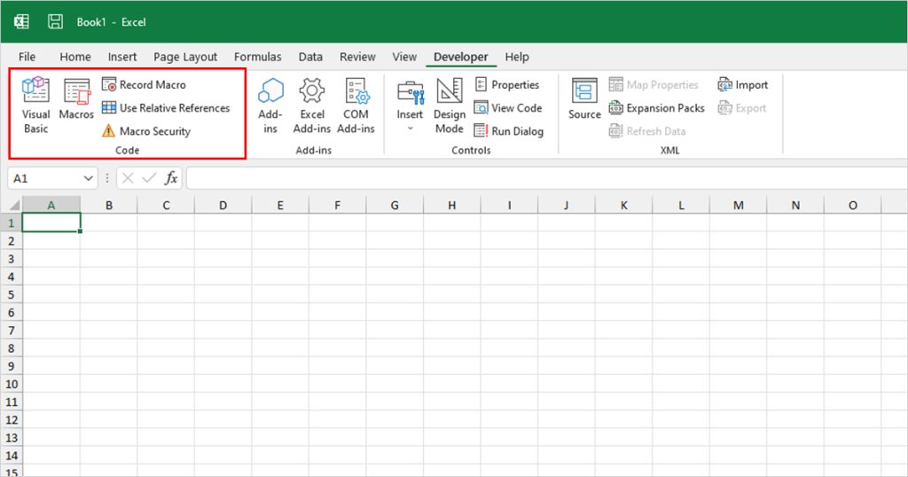
Task: Click View Code in Controls group
Action: (508, 107)
